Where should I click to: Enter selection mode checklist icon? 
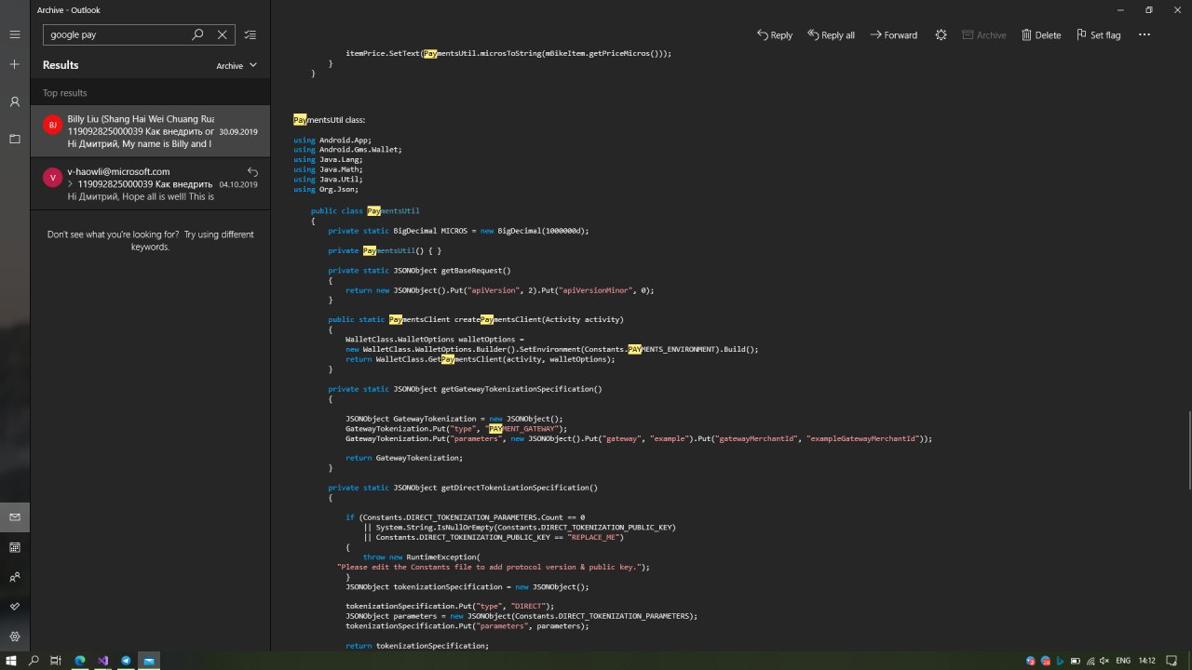(x=250, y=34)
